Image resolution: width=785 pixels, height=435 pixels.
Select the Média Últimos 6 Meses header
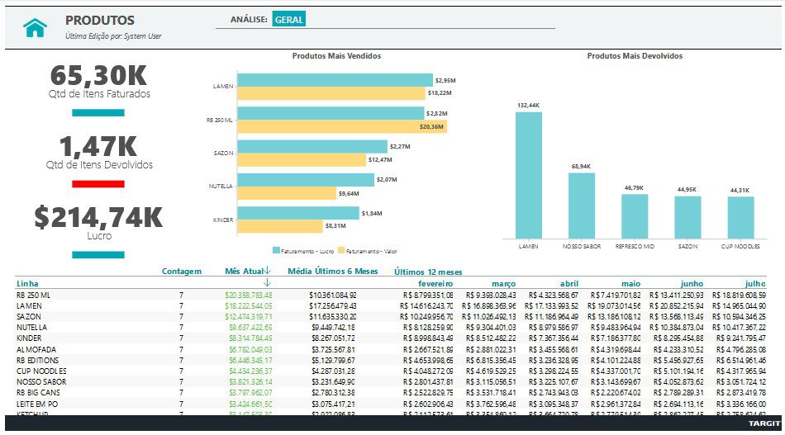[333, 271]
